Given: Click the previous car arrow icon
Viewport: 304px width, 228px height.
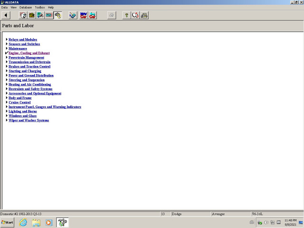Looking at the screenshot, I should coord(93,15).
